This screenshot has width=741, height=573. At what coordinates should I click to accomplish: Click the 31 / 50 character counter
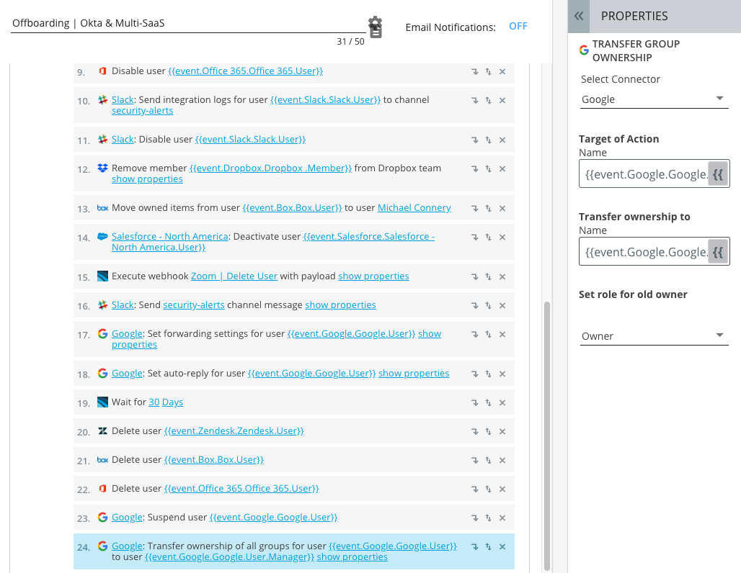point(350,42)
